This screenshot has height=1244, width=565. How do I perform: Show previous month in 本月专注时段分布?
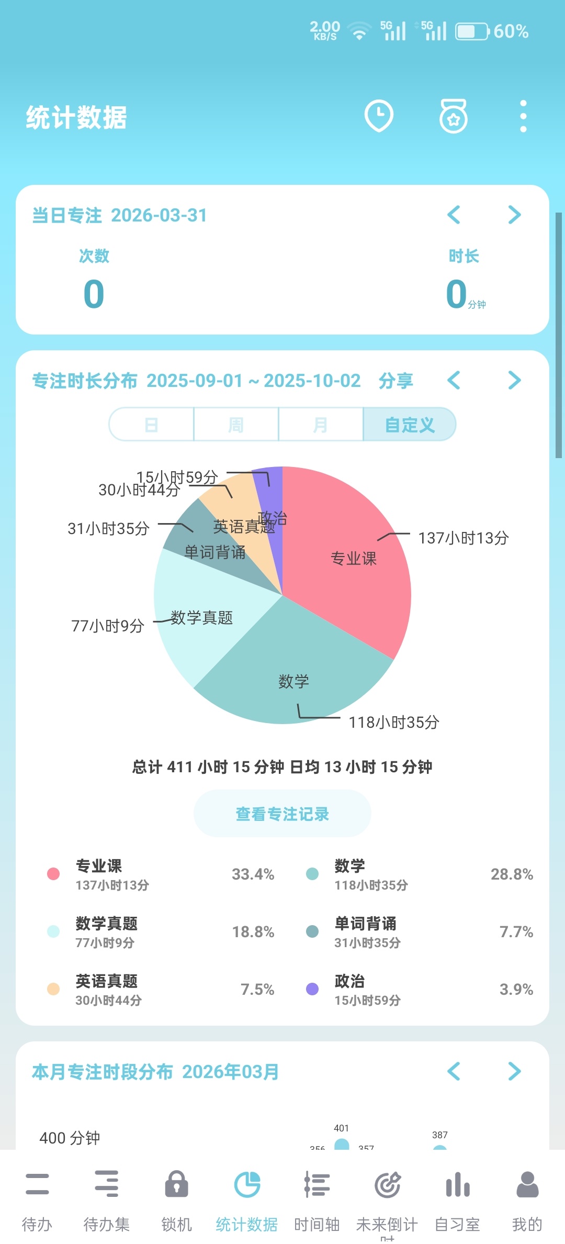[x=454, y=1071]
